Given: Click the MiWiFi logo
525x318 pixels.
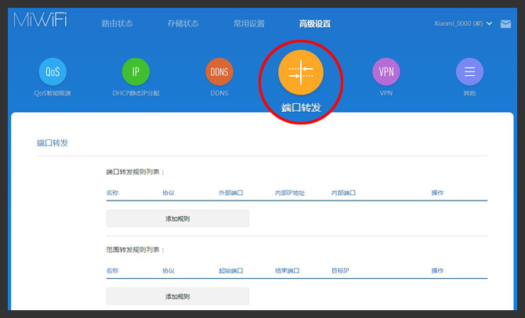Looking at the screenshot, I should point(41,21).
